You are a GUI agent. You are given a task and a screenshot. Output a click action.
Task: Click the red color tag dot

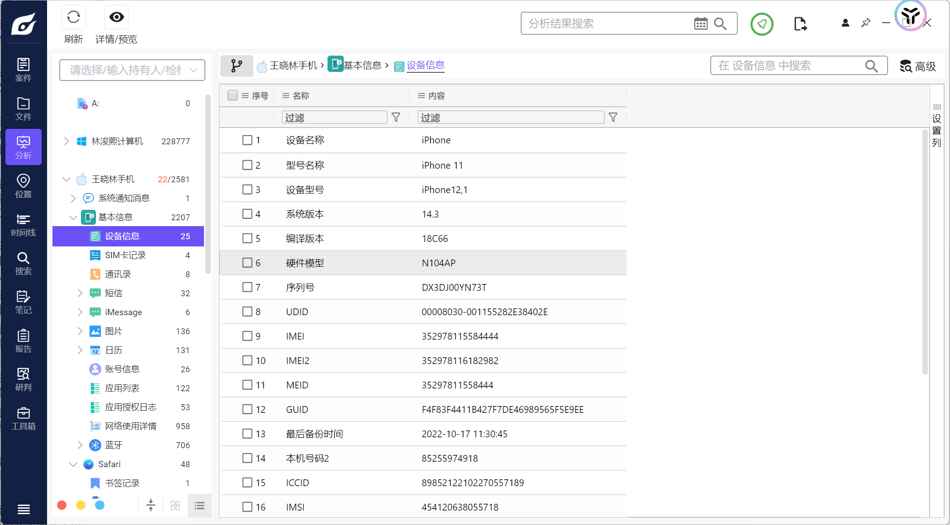tap(62, 505)
